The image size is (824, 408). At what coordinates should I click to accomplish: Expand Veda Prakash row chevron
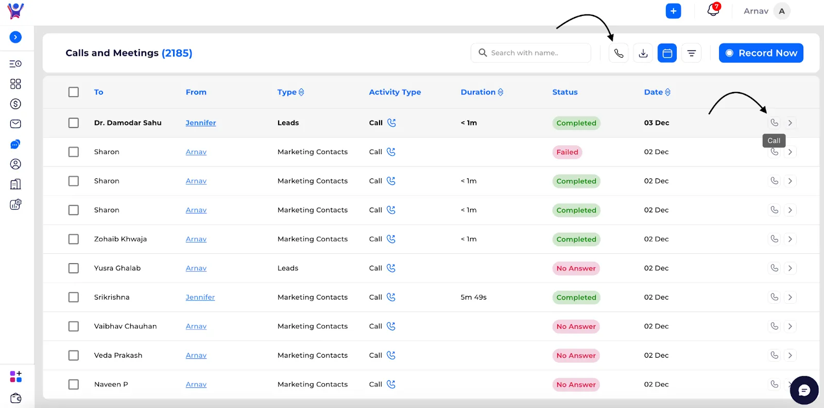790,355
